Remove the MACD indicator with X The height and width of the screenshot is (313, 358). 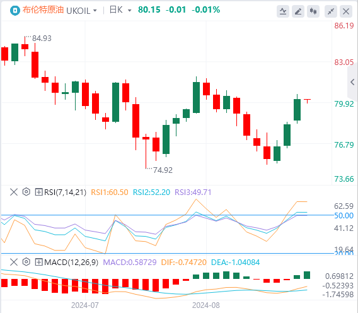pyautogui.click(x=14, y=262)
